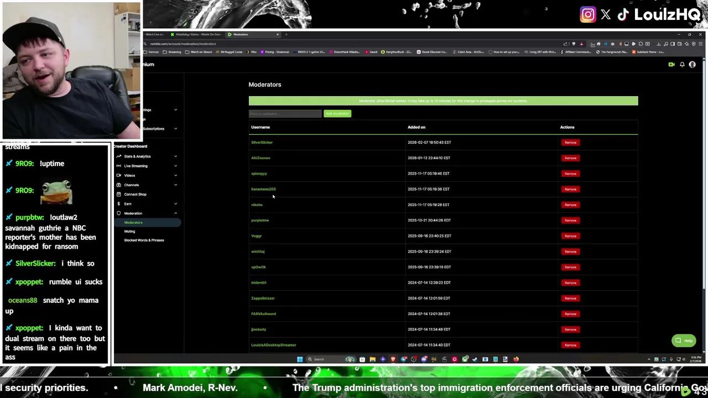Screen dimensions: 708x398
Task: Click the Moderation shield icon
Action: [118, 213]
